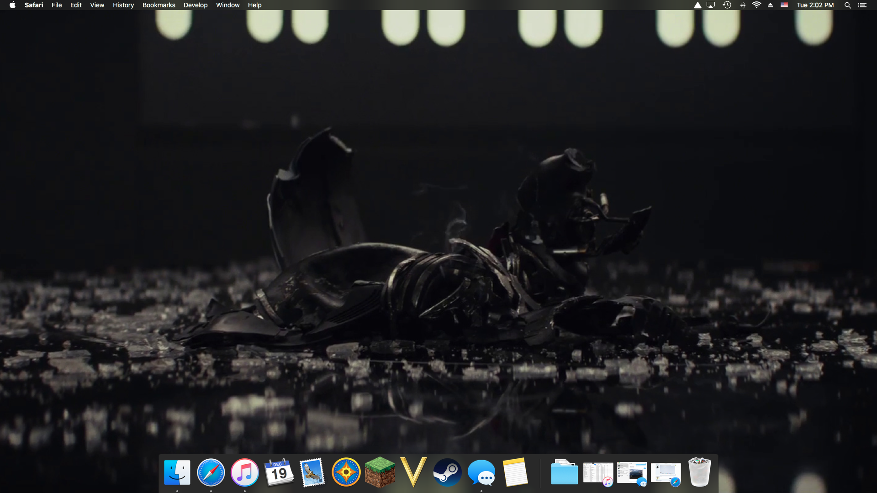Open the View menu

point(97,5)
